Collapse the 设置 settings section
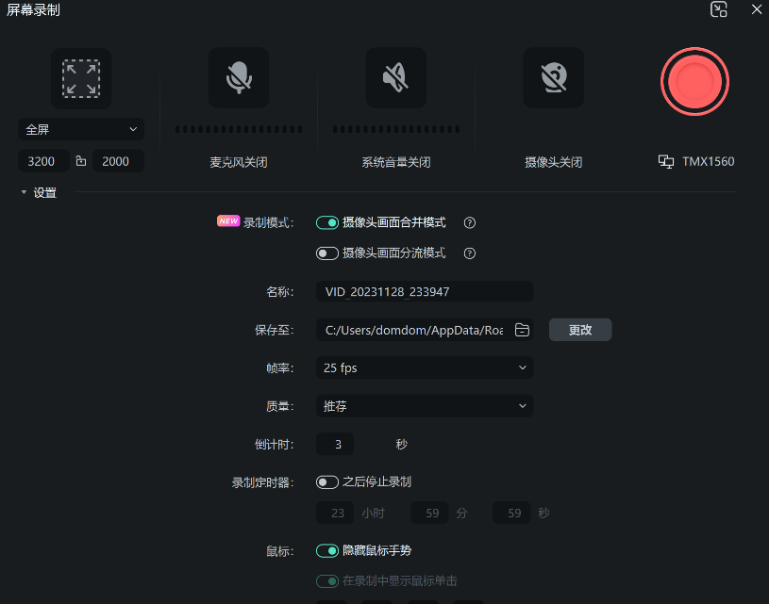Viewport: 769px width, 604px height. click(23, 192)
